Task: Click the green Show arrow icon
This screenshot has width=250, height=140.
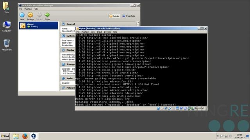Action: 47,15
